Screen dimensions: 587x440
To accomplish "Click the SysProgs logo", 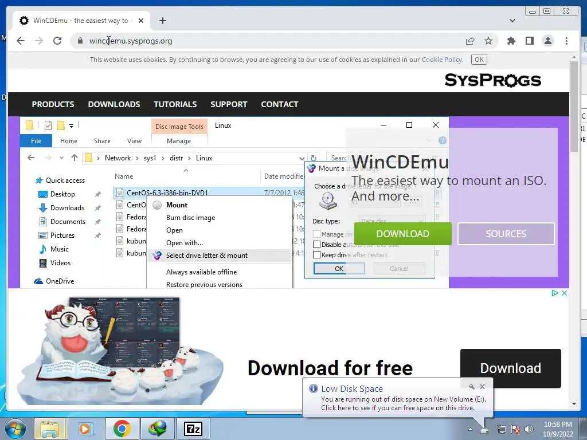I will tap(492, 80).
